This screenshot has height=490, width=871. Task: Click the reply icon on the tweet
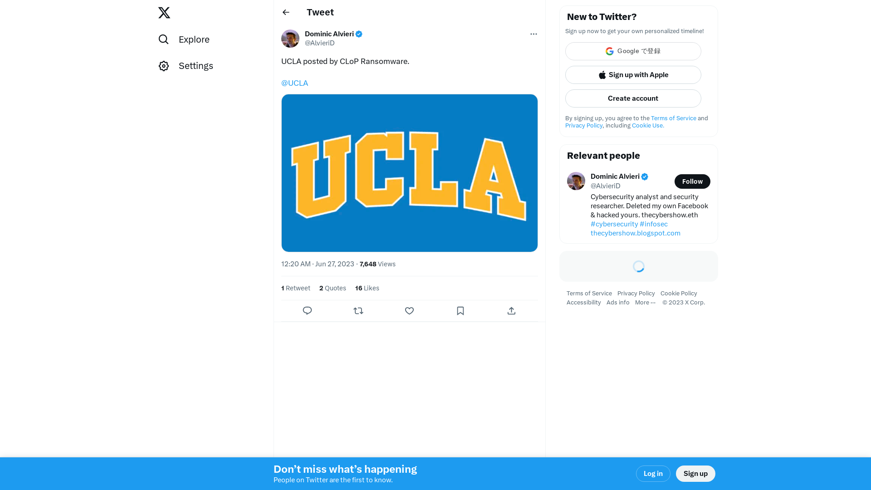307,310
